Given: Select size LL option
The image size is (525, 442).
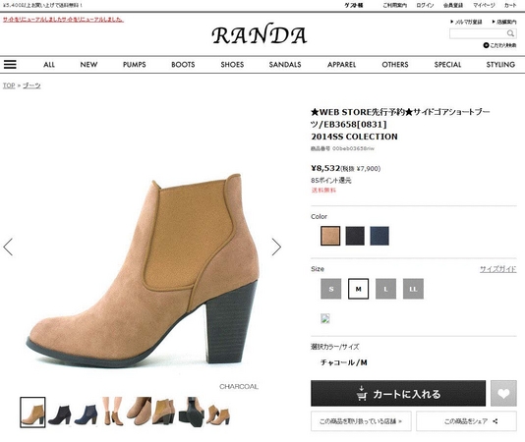Looking at the screenshot, I should coord(413,289).
